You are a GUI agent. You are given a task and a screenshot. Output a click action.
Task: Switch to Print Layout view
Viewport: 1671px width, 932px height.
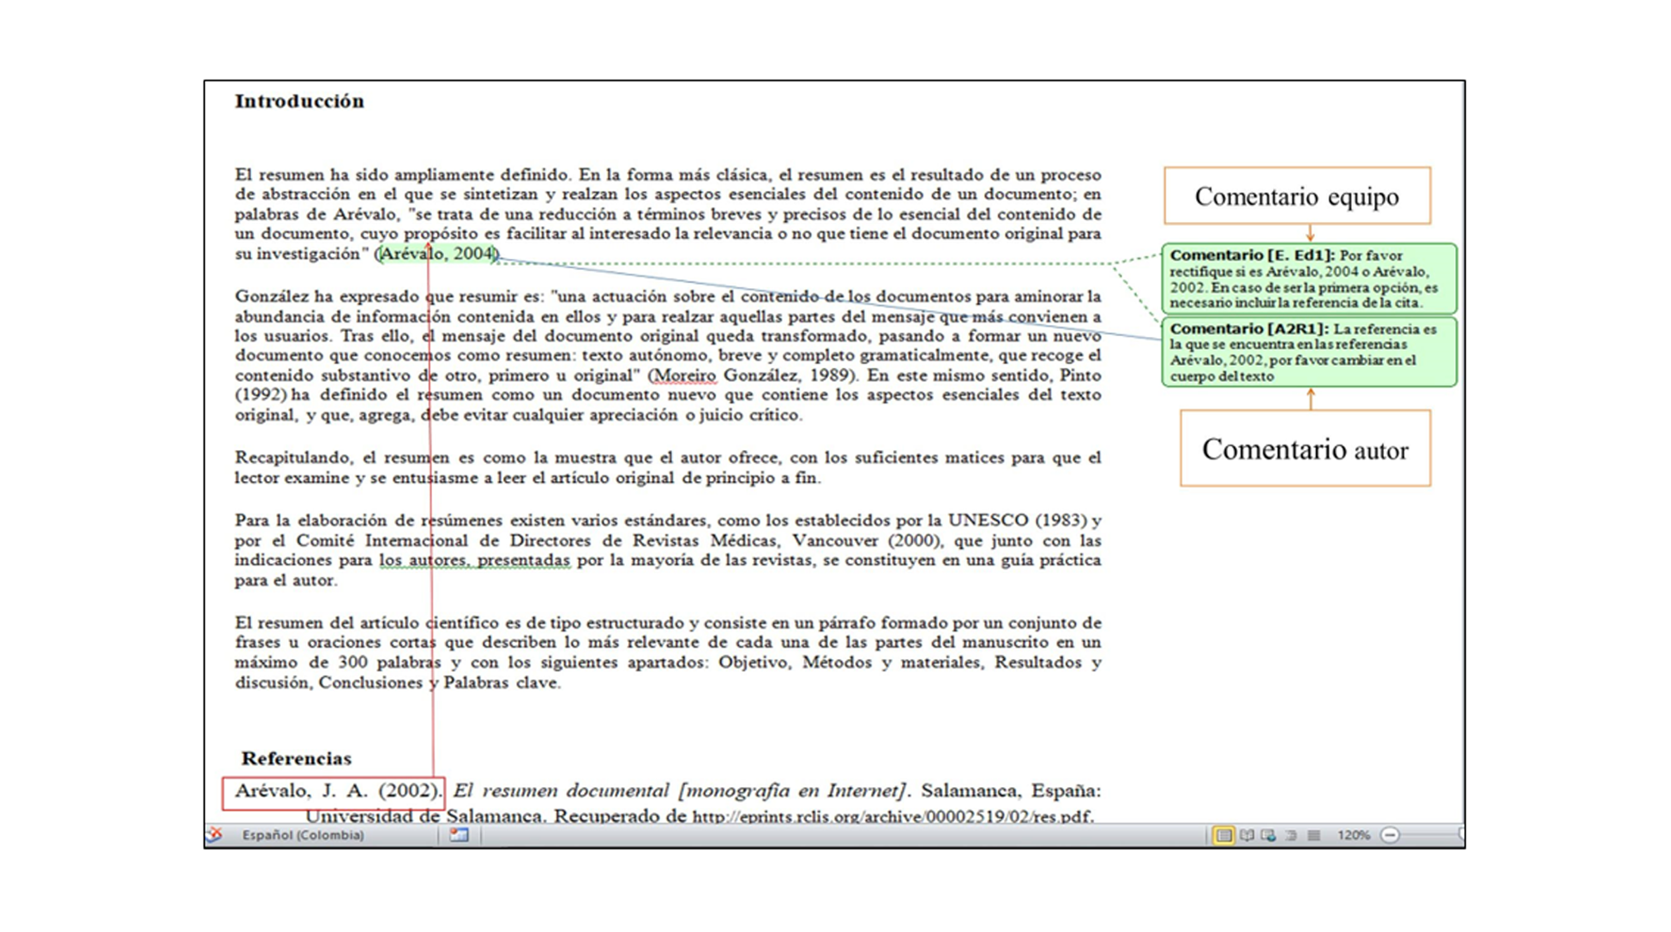coord(1223,835)
